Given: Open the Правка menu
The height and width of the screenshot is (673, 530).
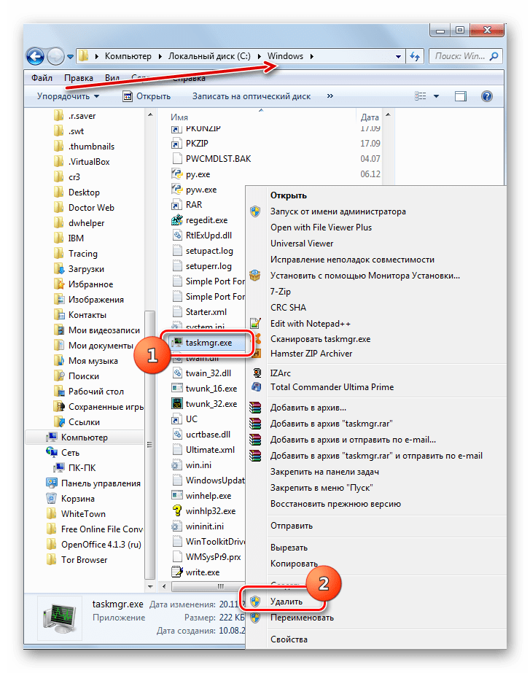Looking at the screenshot, I should pos(79,78).
